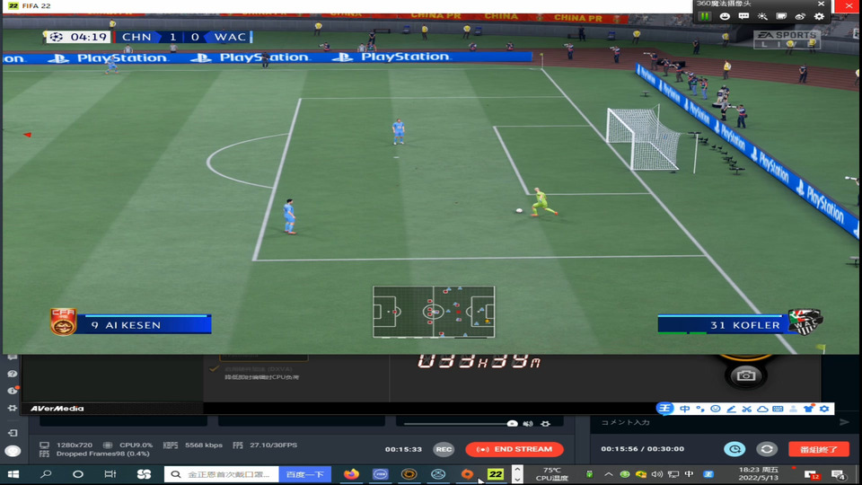Switch the Chinese/English mode on the IME toolbar
Viewport: 862px width, 485px height.
pyautogui.click(x=684, y=409)
